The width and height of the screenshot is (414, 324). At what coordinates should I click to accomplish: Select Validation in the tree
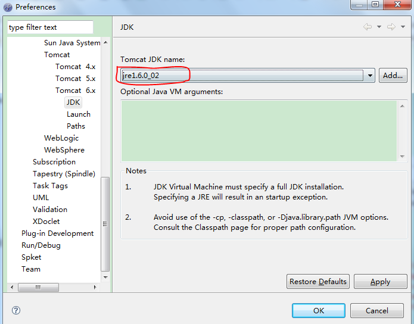(x=50, y=210)
